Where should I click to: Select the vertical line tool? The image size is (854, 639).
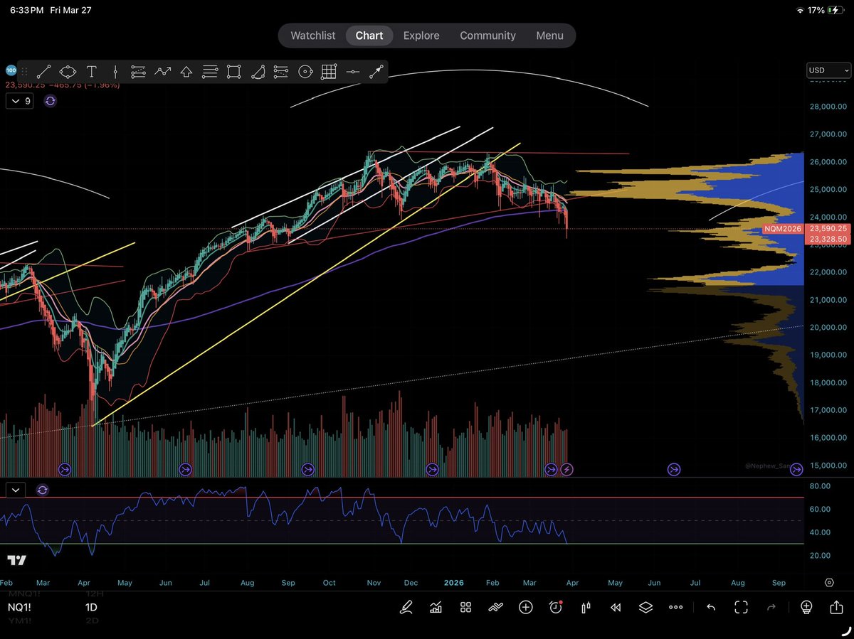click(x=115, y=71)
